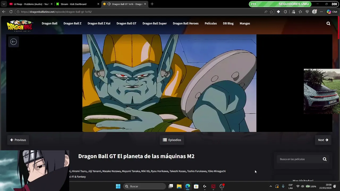Open the media control music note icon
The height and width of the screenshot is (191, 340).
[x=293, y=12]
